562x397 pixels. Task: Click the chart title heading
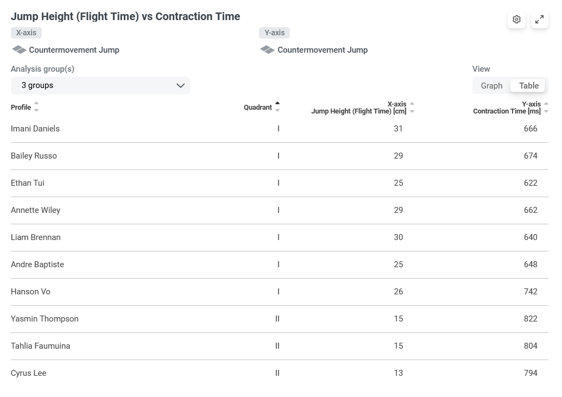point(125,16)
